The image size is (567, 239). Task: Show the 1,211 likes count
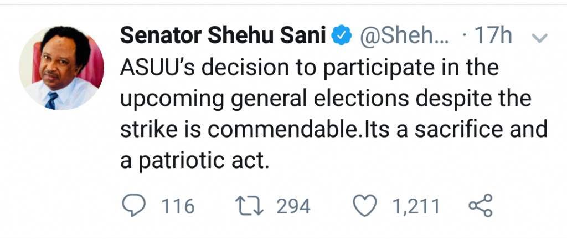point(416,207)
